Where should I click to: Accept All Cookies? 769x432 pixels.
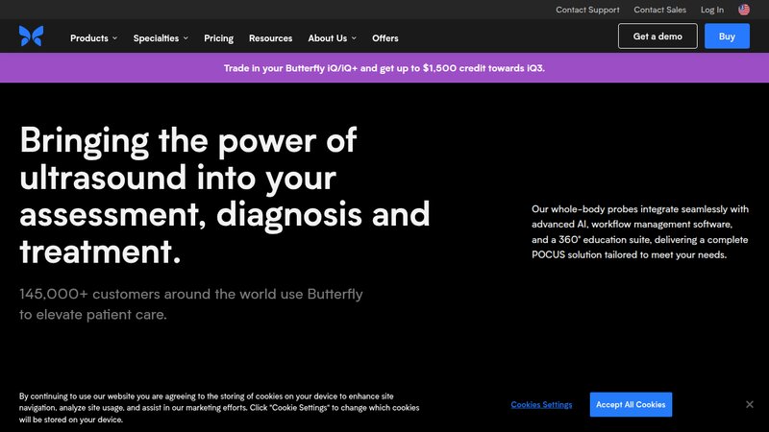click(631, 404)
